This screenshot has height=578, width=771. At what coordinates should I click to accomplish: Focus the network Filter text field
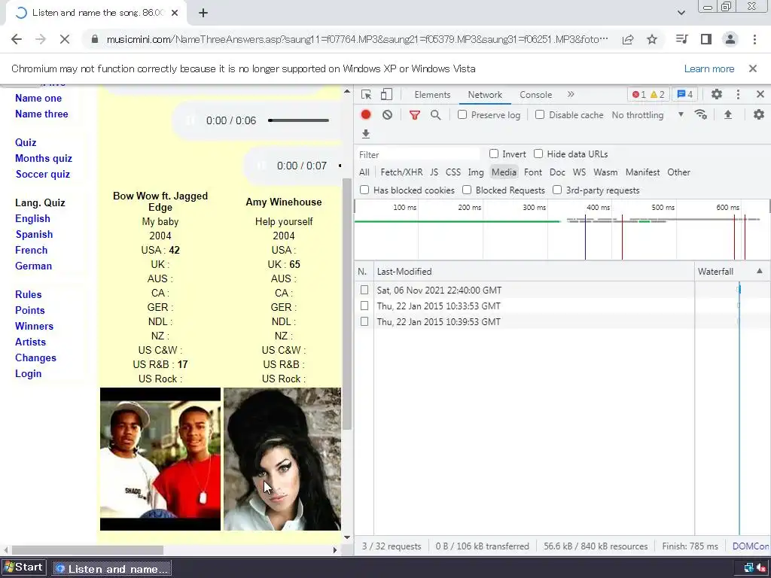[x=418, y=154]
